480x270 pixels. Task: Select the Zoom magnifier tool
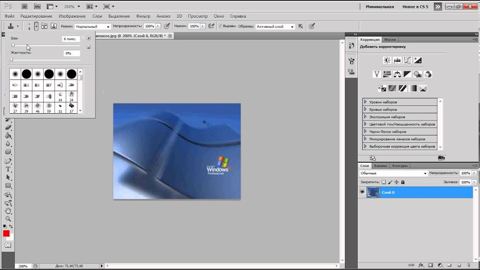tap(8, 219)
